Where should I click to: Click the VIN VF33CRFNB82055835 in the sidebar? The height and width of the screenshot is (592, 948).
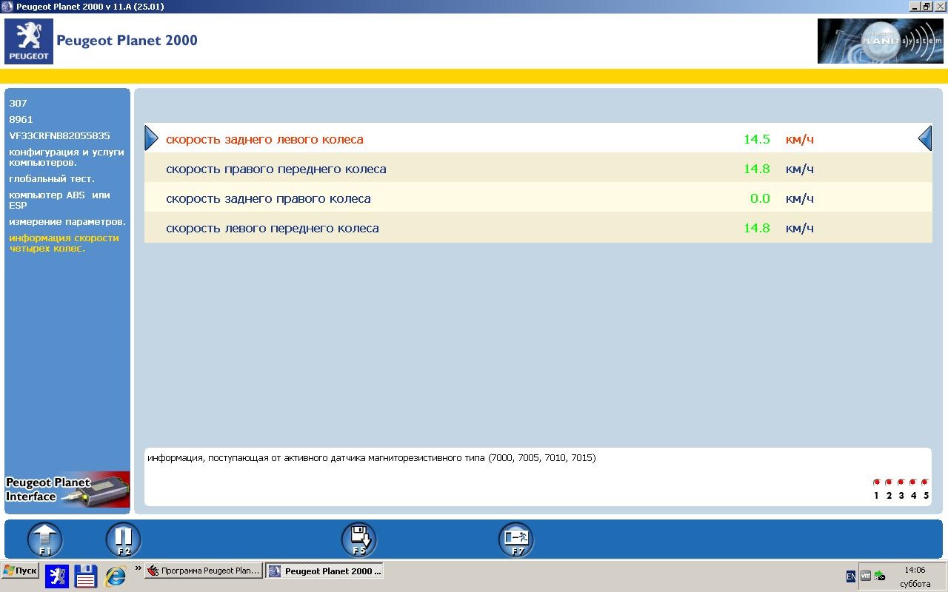pyautogui.click(x=59, y=135)
